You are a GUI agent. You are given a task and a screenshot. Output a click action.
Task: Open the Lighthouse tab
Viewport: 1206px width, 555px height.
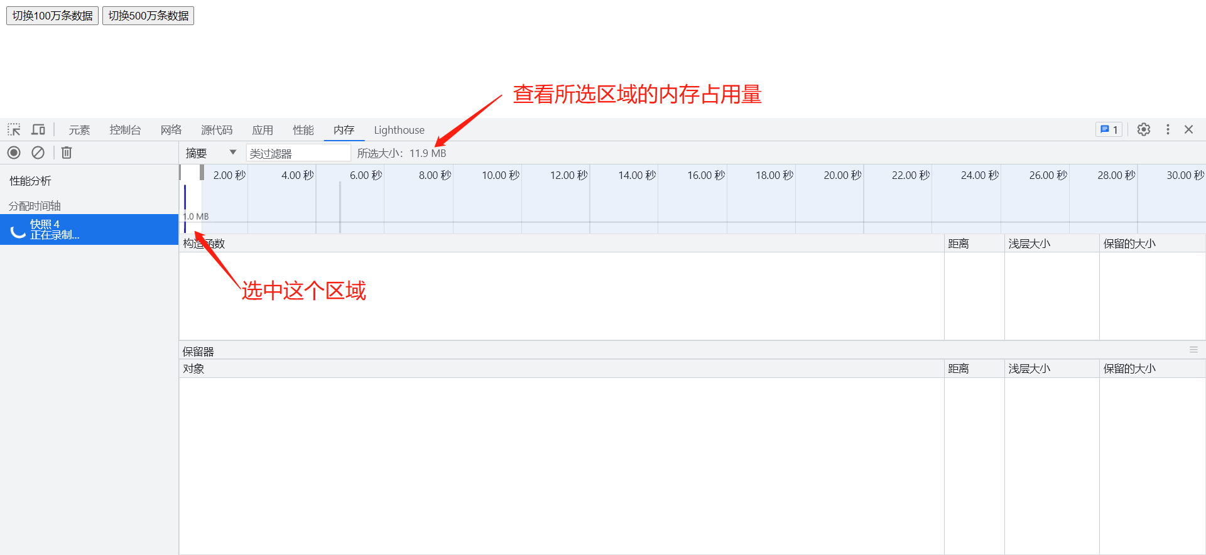[399, 130]
